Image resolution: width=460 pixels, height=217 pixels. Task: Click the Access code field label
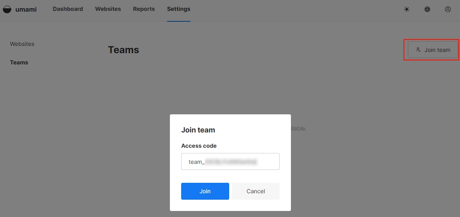click(199, 146)
